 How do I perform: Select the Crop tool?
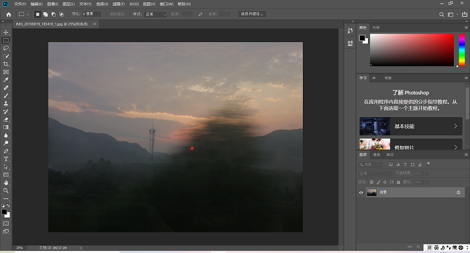5,64
